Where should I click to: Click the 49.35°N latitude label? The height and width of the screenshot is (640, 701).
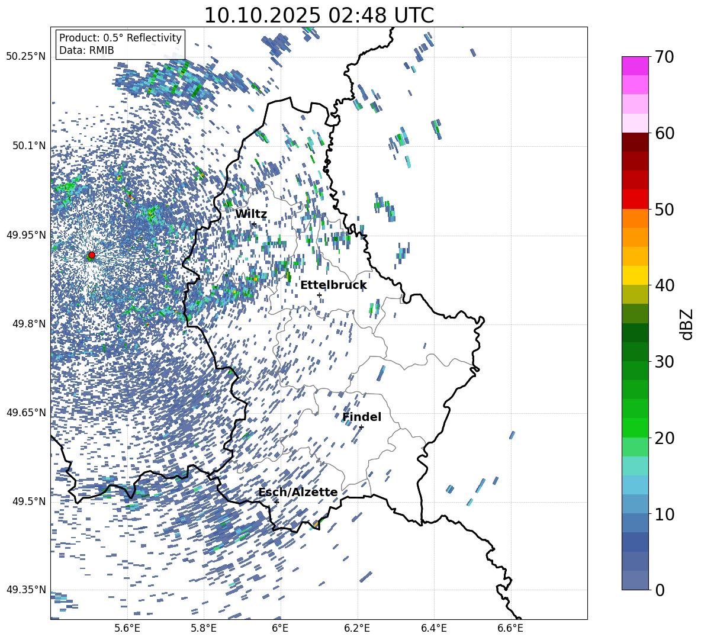pos(26,590)
